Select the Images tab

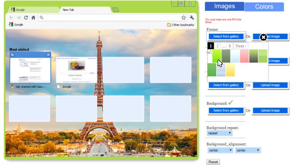coord(224,6)
